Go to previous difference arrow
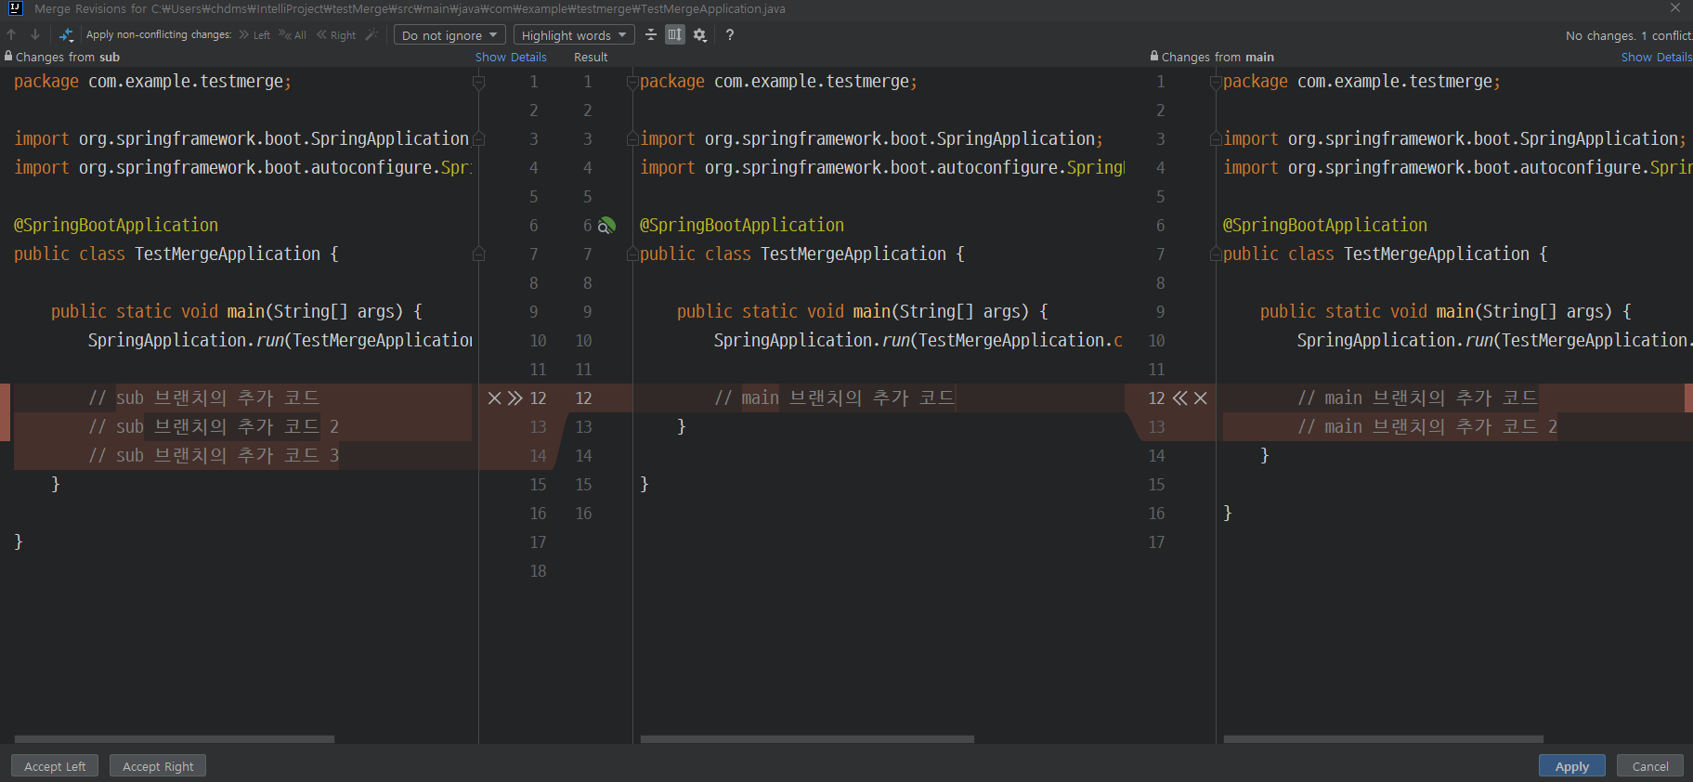The height and width of the screenshot is (782, 1693). point(12,35)
